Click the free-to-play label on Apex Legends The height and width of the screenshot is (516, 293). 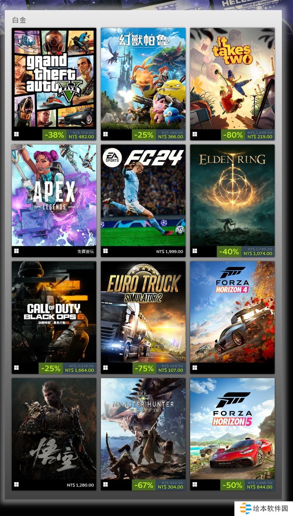coord(86,252)
